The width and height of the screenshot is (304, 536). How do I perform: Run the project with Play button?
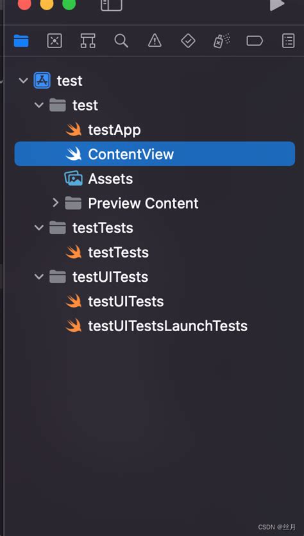pos(277,4)
